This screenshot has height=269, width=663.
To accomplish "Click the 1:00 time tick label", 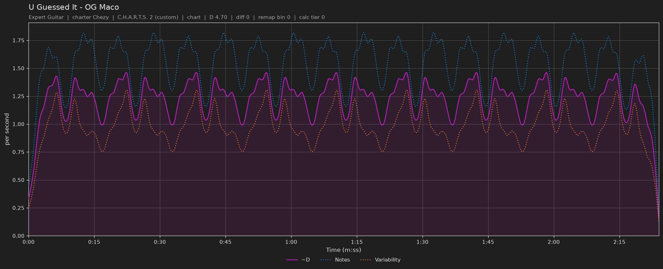I will tap(291, 242).
